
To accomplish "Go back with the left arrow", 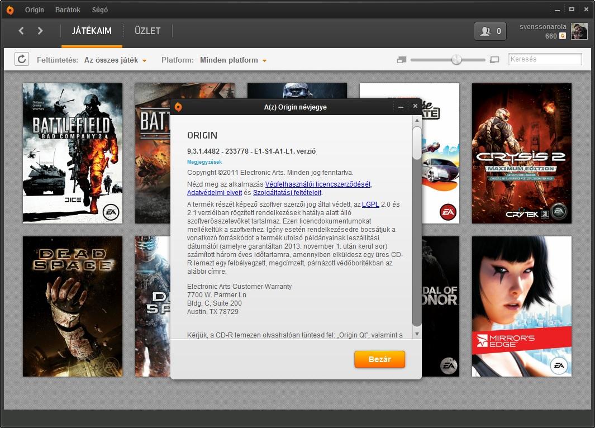I will click(x=21, y=31).
